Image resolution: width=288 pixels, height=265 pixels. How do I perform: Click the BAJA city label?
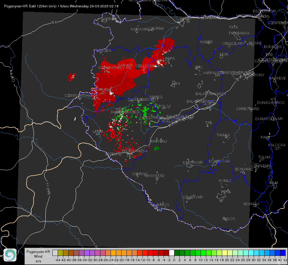pyautogui.click(x=274, y=183)
